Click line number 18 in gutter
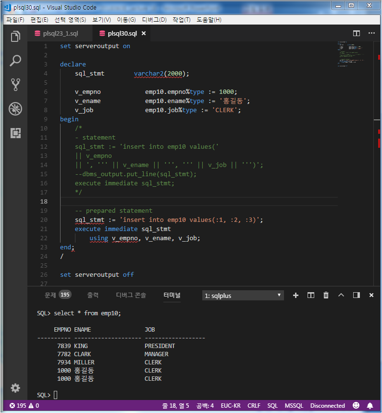 (x=44, y=202)
